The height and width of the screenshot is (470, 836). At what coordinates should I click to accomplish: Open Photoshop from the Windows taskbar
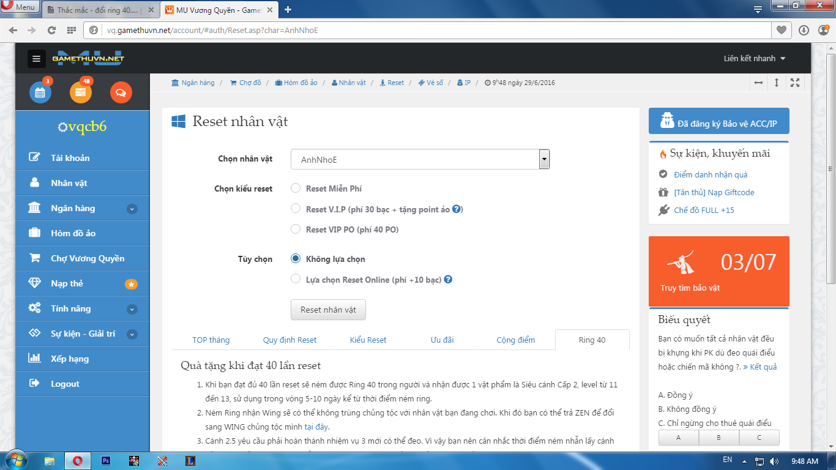click(x=106, y=461)
